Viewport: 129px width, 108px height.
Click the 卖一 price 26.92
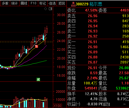coord(93,36)
